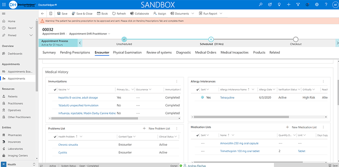Open the advanced find funnel icon
The height and width of the screenshot is (167, 339).
pyautogui.click(x=298, y=5)
